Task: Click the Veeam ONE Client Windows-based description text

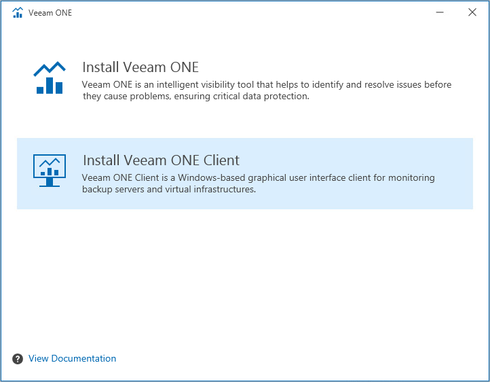Action: pos(258,184)
